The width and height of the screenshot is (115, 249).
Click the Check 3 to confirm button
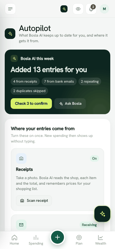click(31, 104)
